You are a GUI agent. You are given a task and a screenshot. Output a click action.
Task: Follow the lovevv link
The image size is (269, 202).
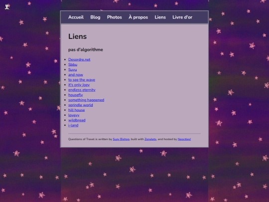tap(74, 115)
